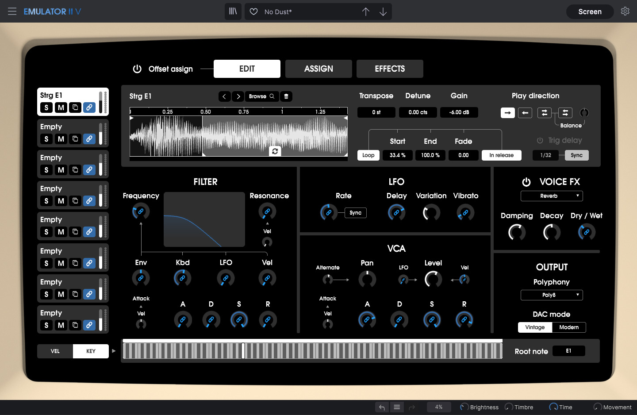Image resolution: width=637 pixels, height=415 pixels.
Task: Click the Detune 0.00 cts value
Action: pos(418,112)
